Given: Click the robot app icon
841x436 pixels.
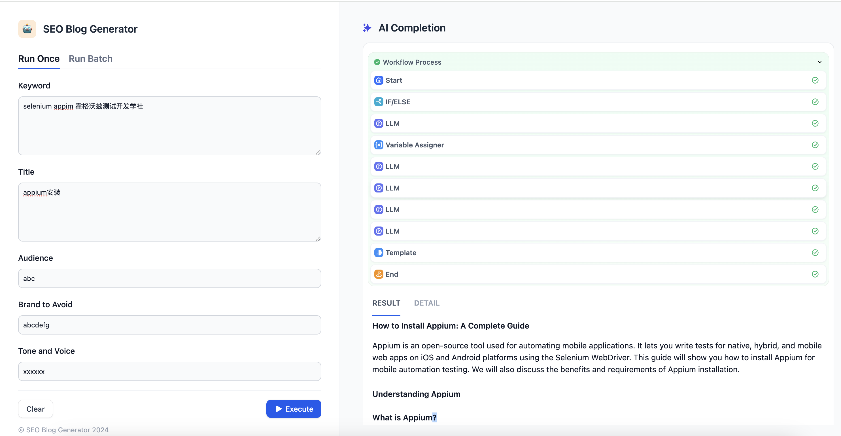Looking at the screenshot, I should (27, 29).
